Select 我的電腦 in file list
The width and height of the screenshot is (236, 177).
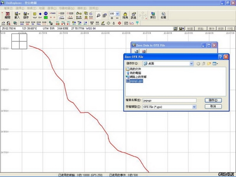click(x=133, y=73)
